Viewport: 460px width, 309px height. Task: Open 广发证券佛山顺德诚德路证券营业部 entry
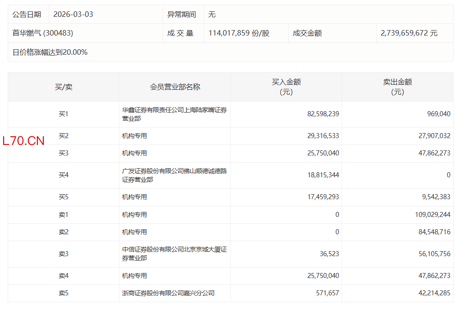click(x=174, y=175)
